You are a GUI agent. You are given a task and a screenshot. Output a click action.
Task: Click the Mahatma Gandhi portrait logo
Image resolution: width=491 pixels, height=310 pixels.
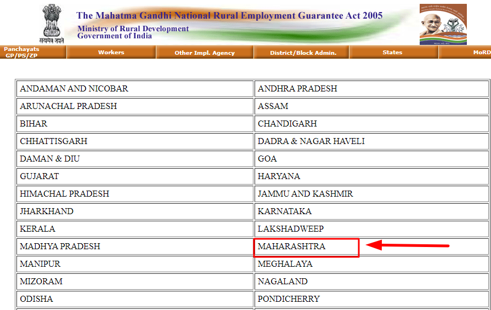[443, 25]
